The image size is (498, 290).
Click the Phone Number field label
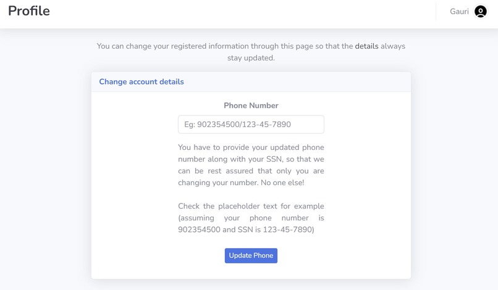(251, 106)
